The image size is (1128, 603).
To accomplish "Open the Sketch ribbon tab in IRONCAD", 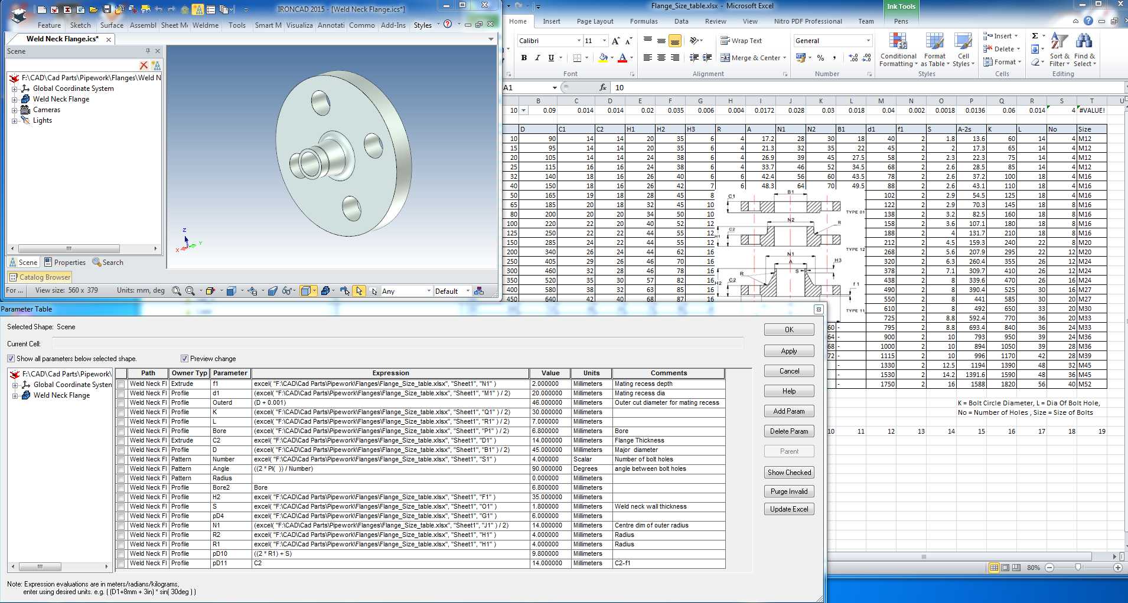I will 80,25.
